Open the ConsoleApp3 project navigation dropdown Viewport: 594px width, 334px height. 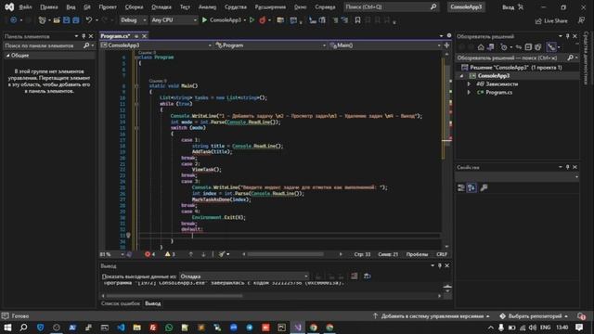(156, 45)
